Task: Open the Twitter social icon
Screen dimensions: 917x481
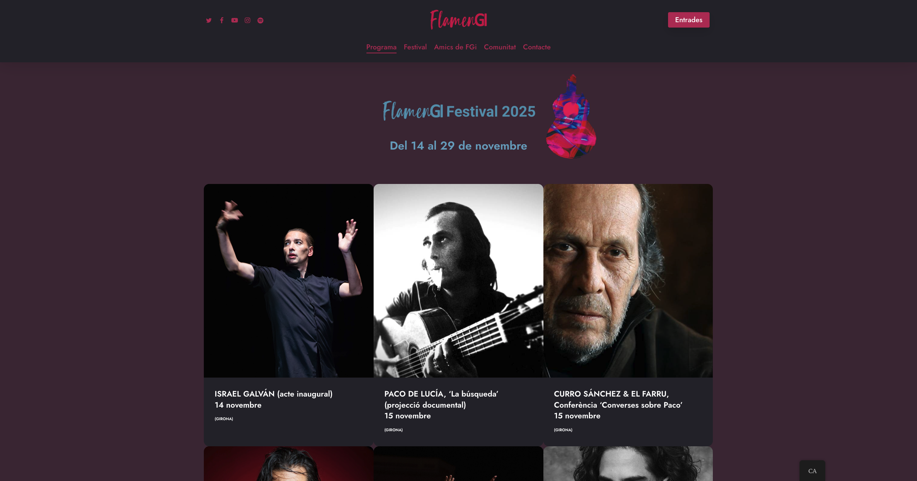Action: pos(209,20)
